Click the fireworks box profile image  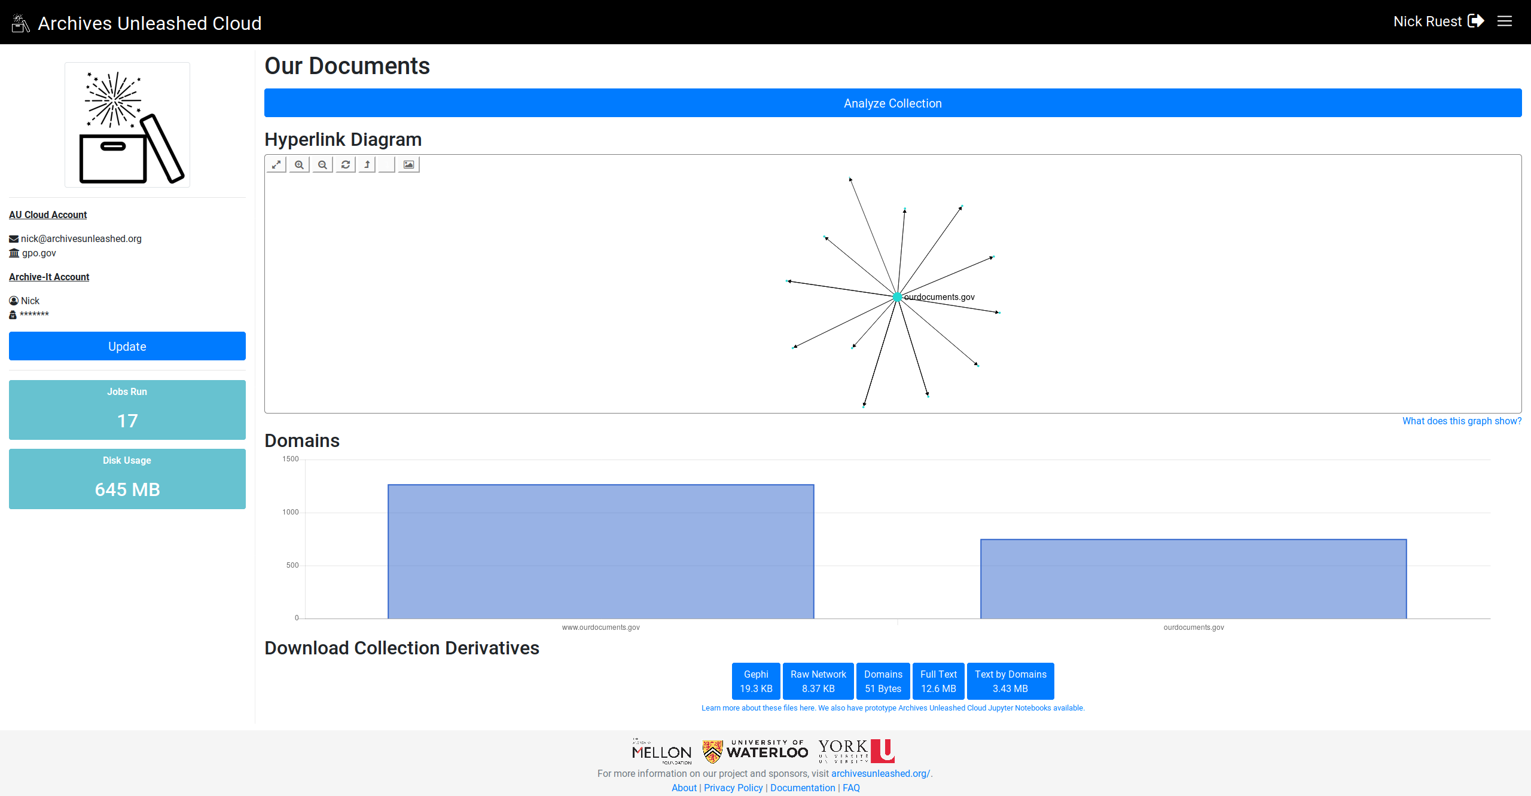tap(127, 125)
